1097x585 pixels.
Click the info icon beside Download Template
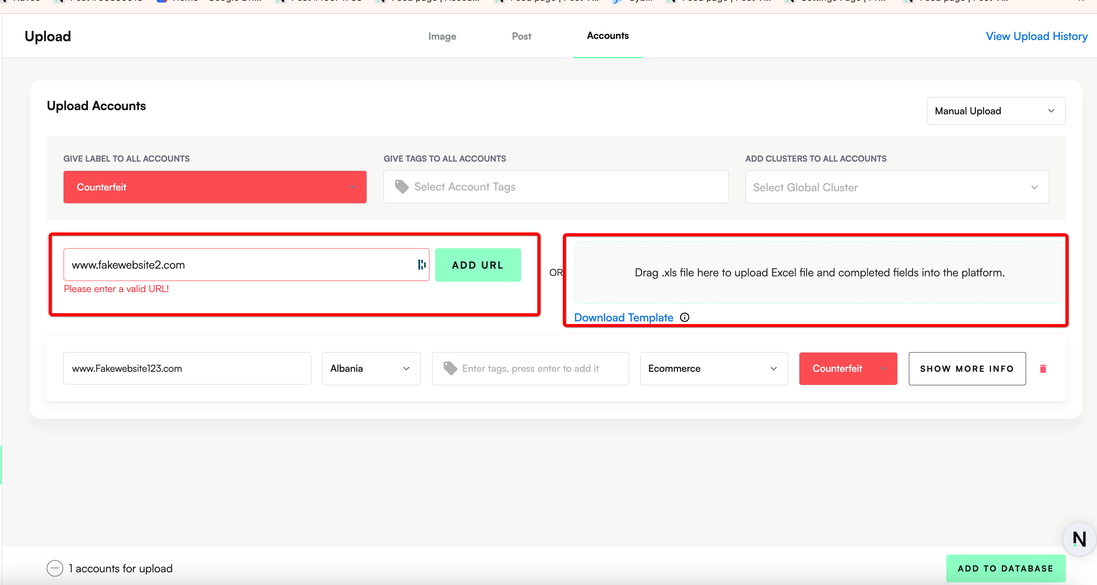(684, 317)
